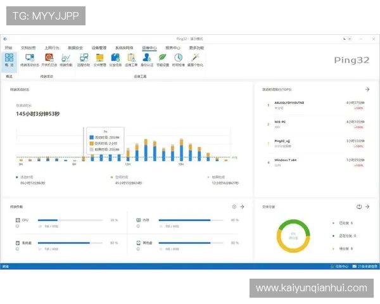Viewport: 380px width, 304px height.
Task: Open 终端活动状态 terminal activity status tool
Action: (x=29, y=60)
